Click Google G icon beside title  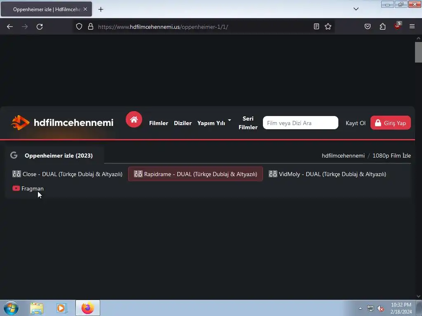[14, 155]
